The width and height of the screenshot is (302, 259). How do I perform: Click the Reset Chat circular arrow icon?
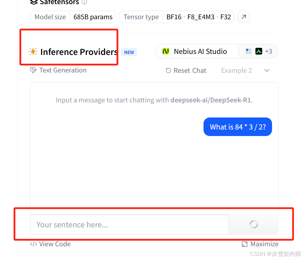pyautogui.click(x=168, y=70)
